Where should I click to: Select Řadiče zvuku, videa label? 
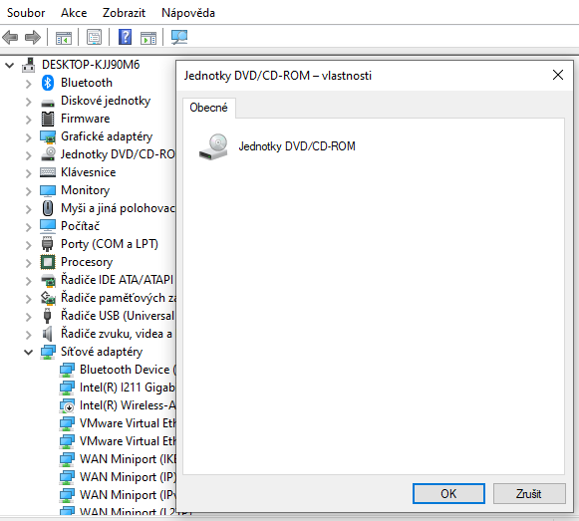pos(117,334)
